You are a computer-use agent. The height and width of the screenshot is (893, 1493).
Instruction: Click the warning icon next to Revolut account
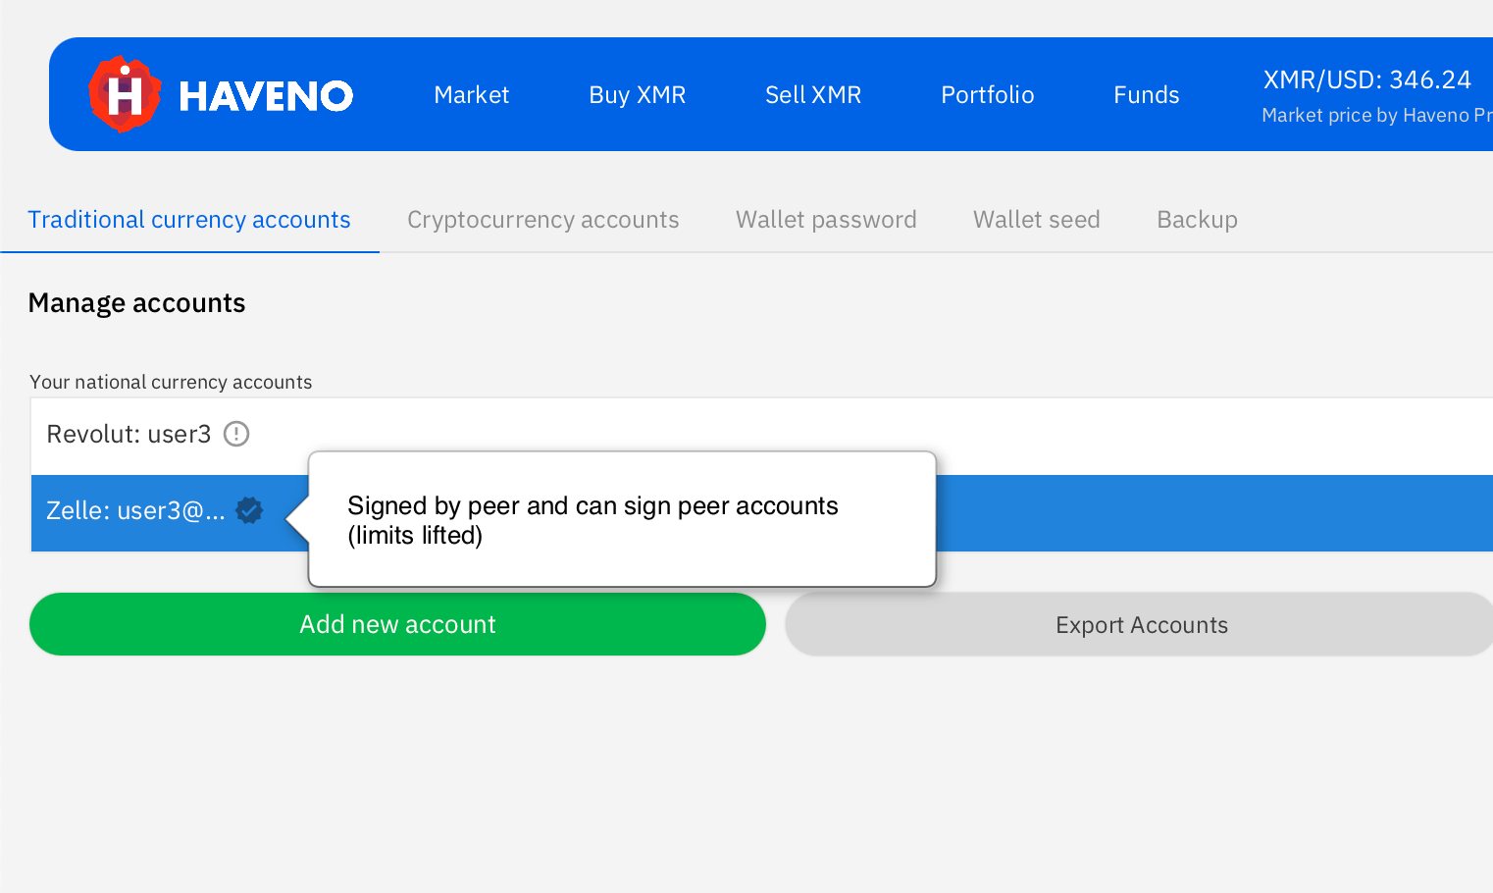(236, 434)
